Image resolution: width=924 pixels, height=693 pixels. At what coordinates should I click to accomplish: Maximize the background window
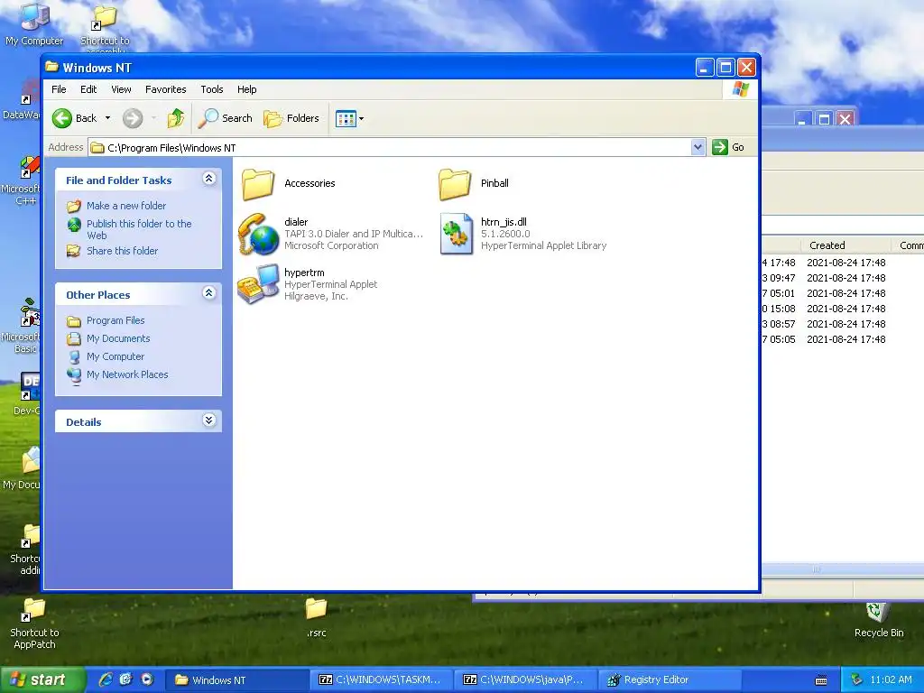pyautogui.click(x=824, y=119)
